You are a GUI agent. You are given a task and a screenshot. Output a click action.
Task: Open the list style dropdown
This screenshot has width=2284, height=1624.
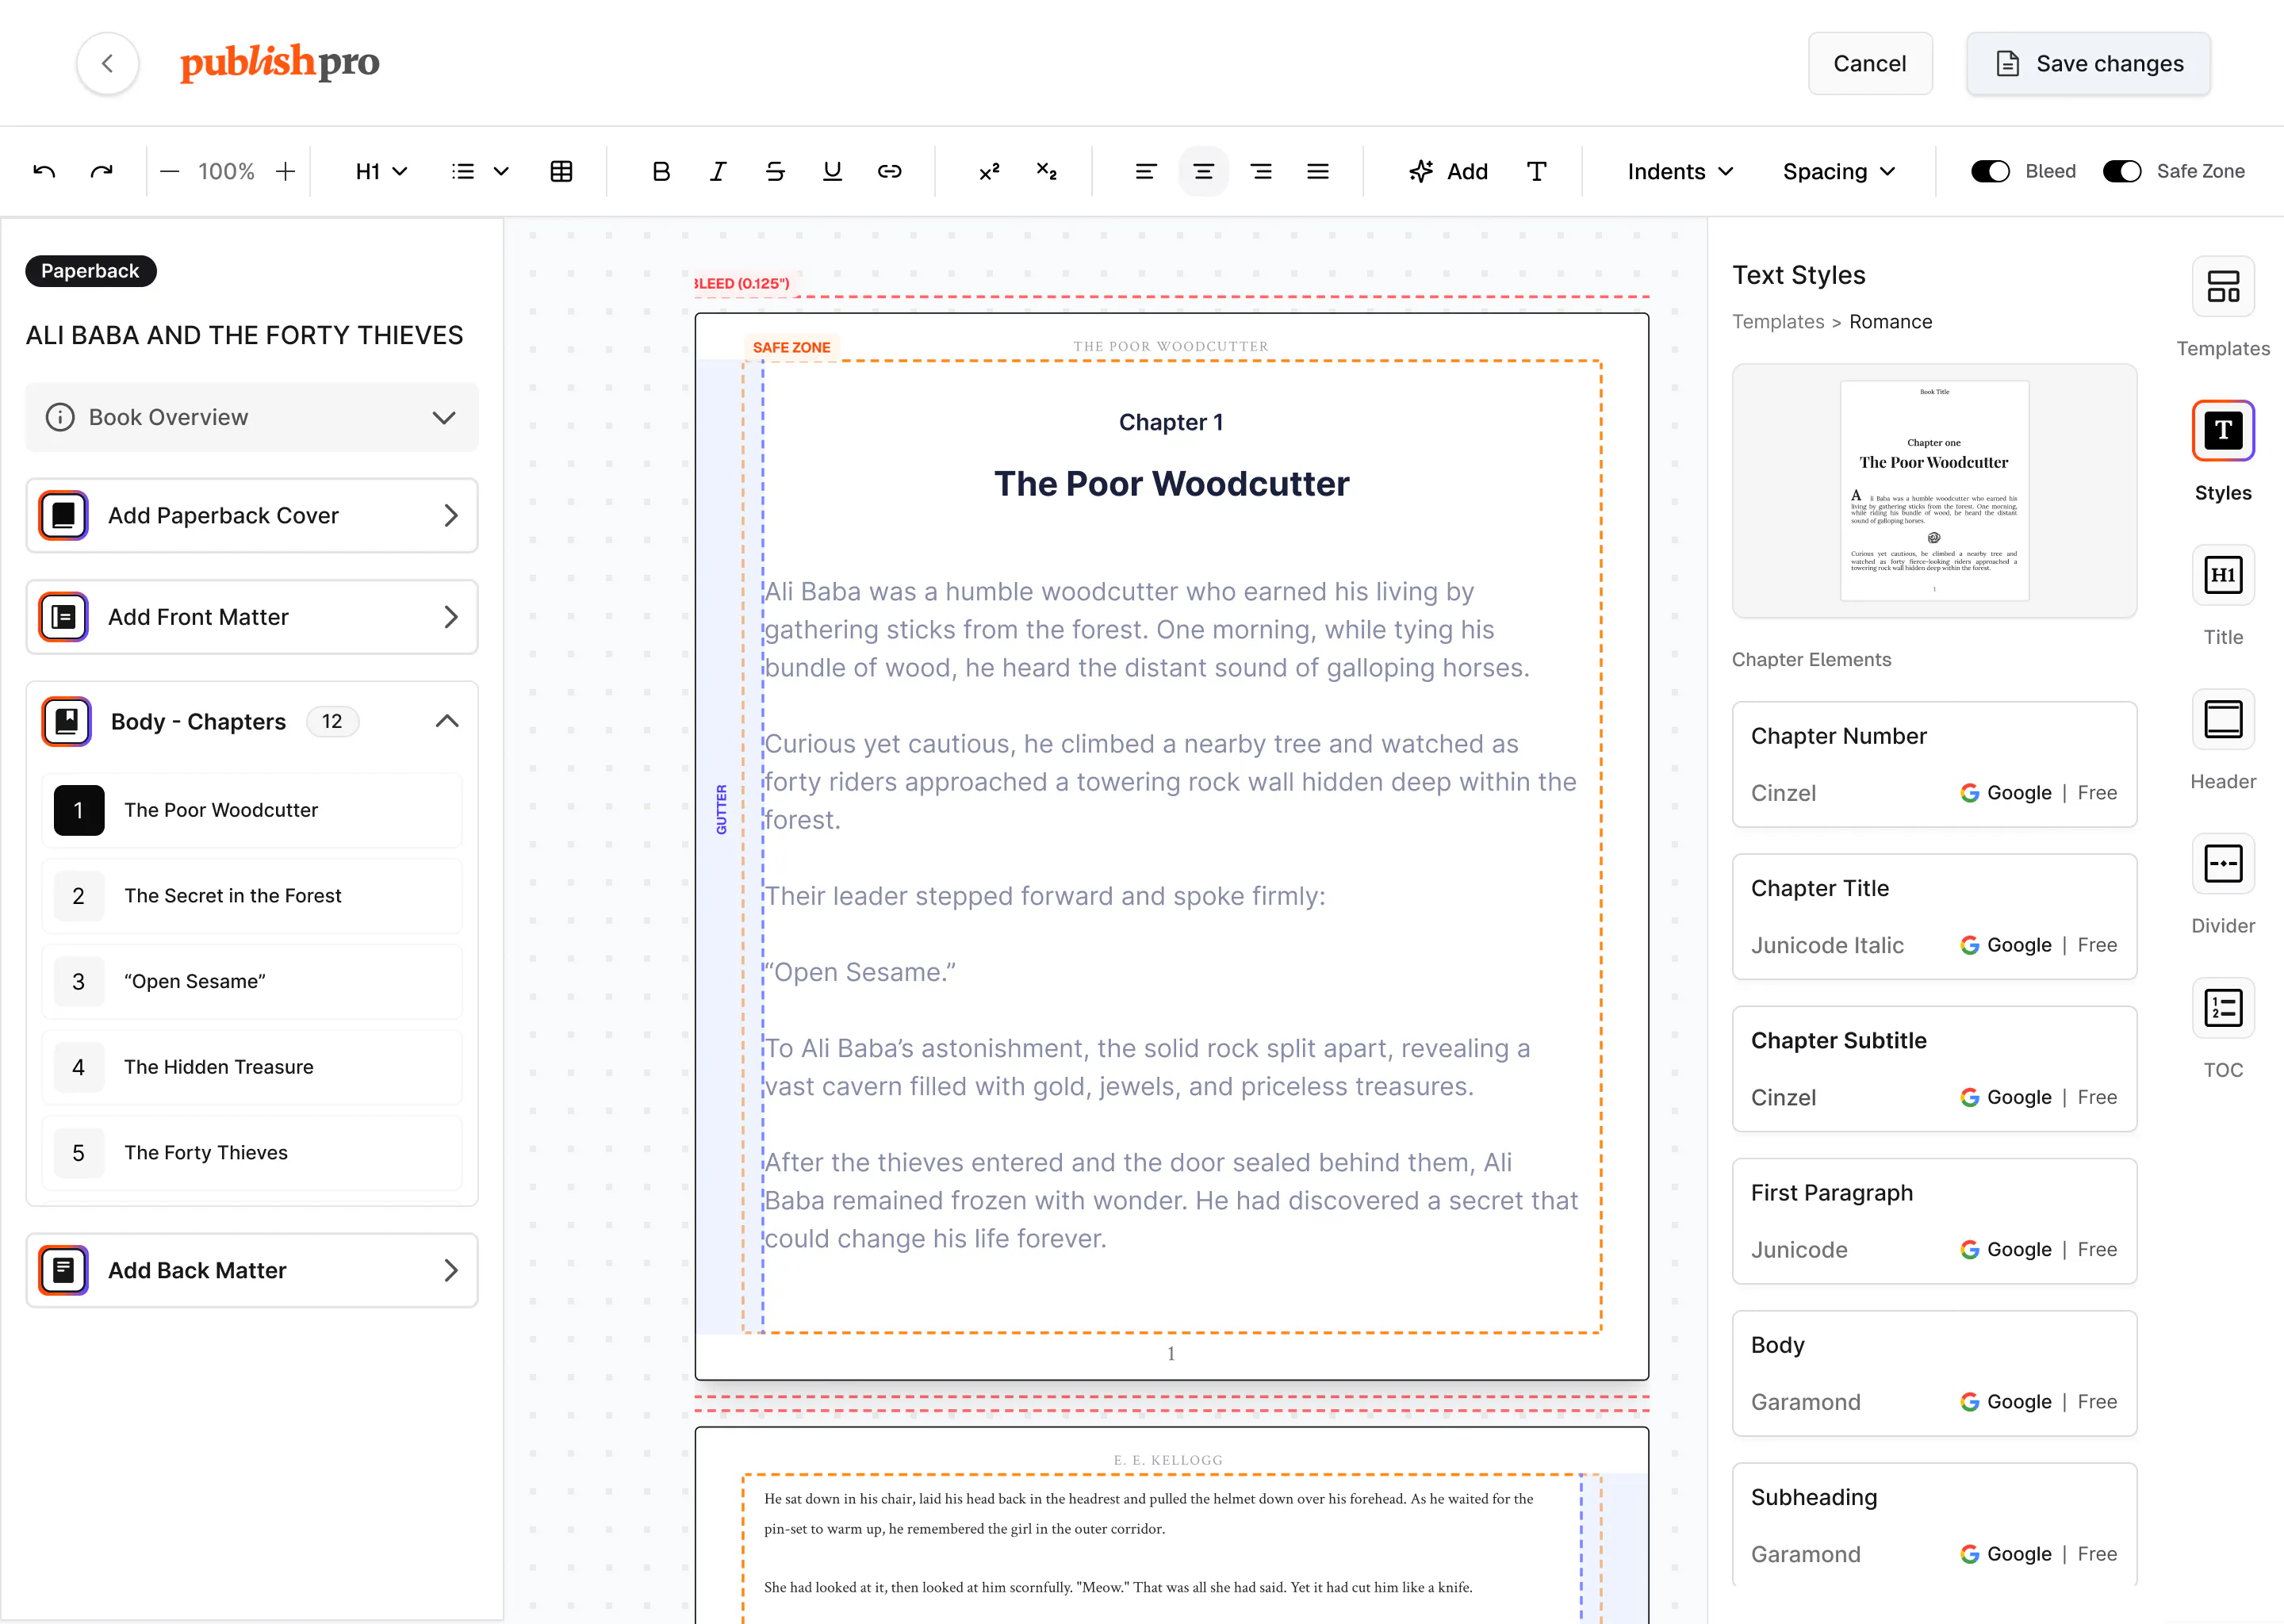click(x=480, y=171)
